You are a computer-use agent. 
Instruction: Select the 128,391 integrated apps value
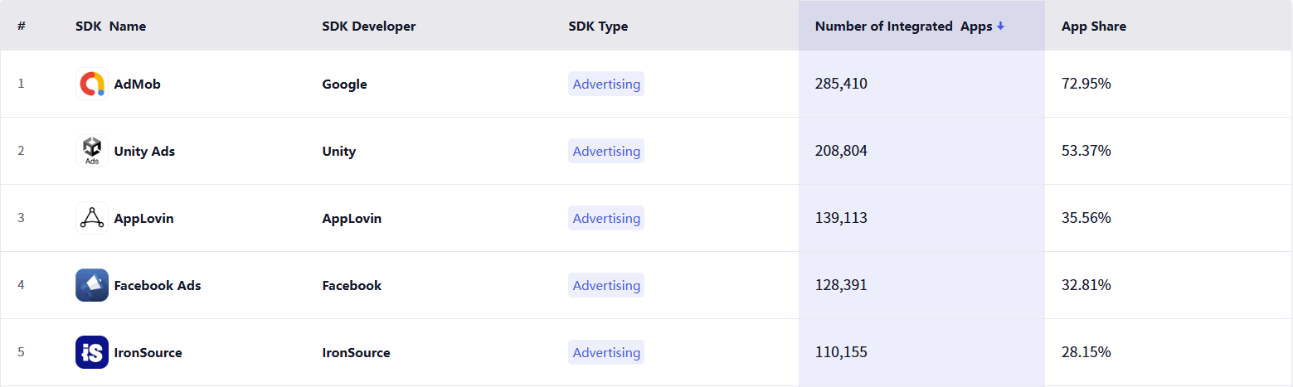[x=841, y=285]
